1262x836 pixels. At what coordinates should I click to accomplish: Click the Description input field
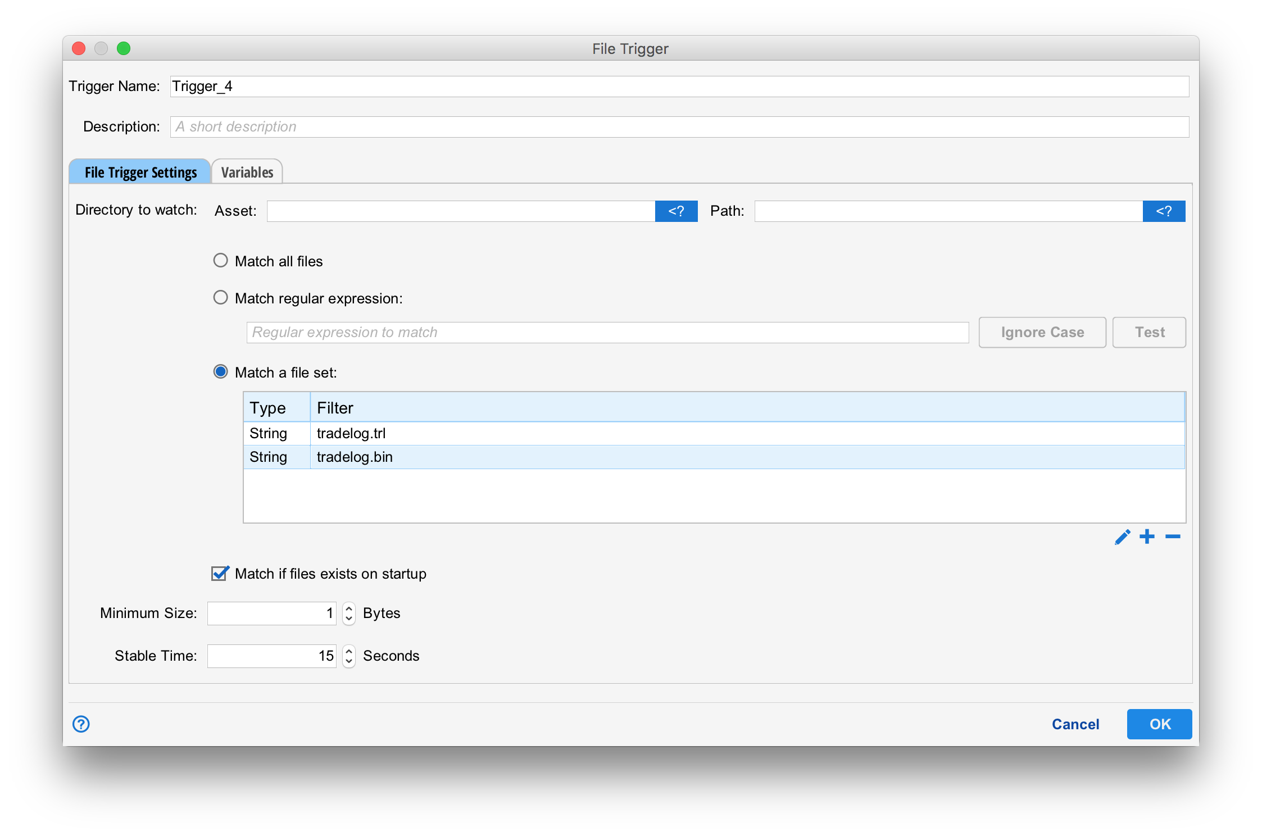pyautogui.click(x=679, y=127)
